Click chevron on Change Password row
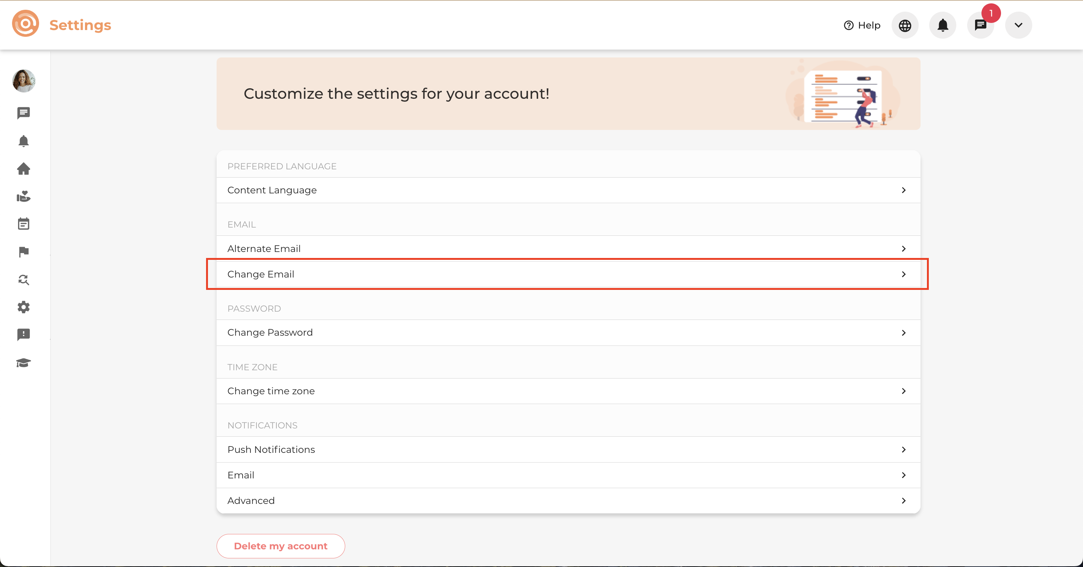The height and width of the screenshot is (567, 1083). (904, 333)
